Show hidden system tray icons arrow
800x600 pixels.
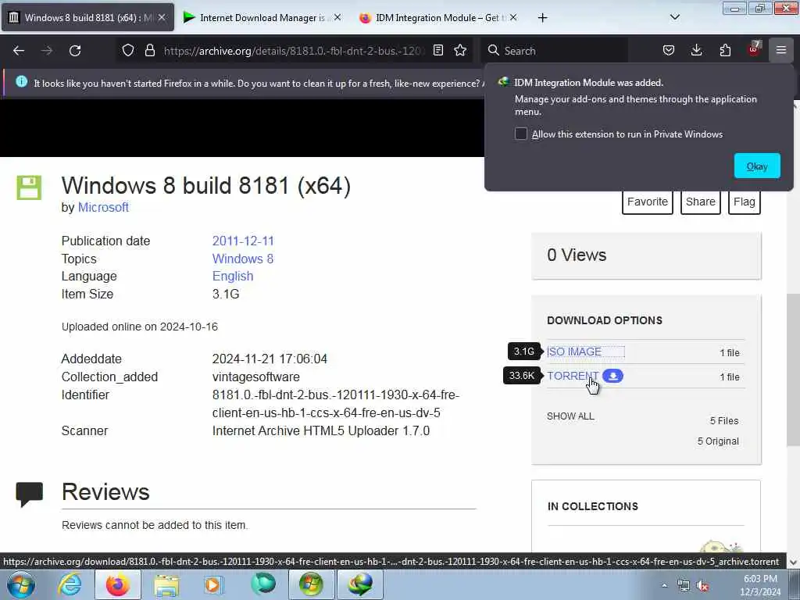(x=664, y=586)
